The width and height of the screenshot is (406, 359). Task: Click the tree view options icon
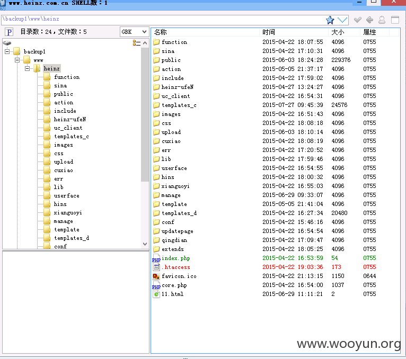click(x=136, y=43)
